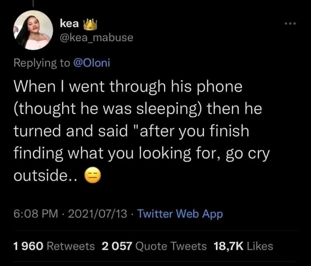Open kea's round profile picture
This screenshot has height=266, width=311.
pos(33,30)
